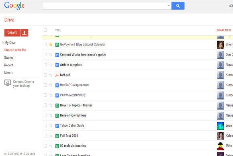
Task: Open the Recent view
Action: 8,65
